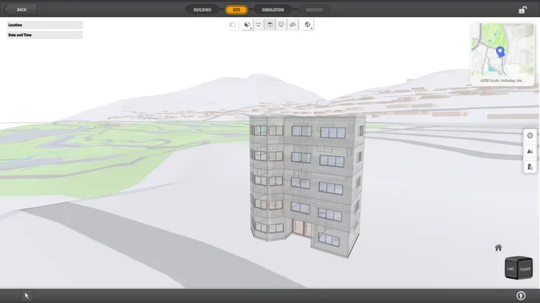The height and width of the screenshot is (303, 540).
Task: Toggle the crossed-out eye visibility icon
Action: pos(292,24)
